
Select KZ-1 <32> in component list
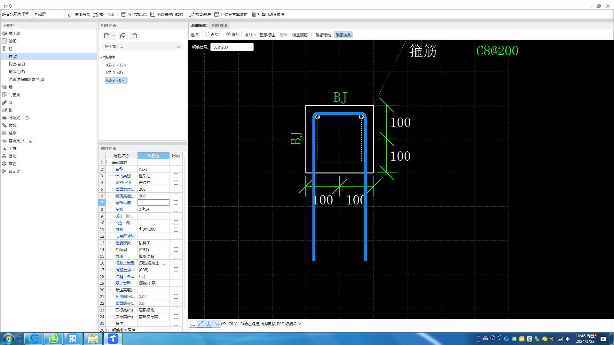tap(116, 65)
